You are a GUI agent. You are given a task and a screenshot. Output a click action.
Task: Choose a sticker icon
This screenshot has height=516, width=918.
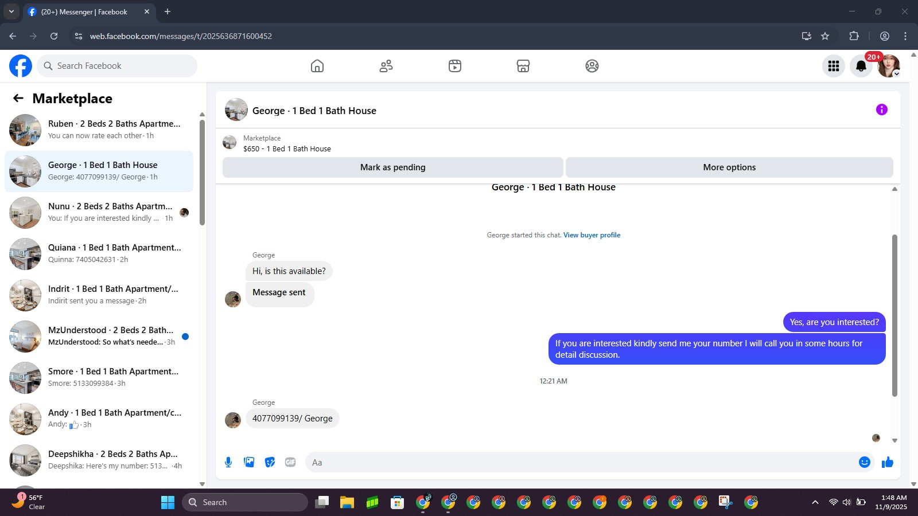point(270,462)
